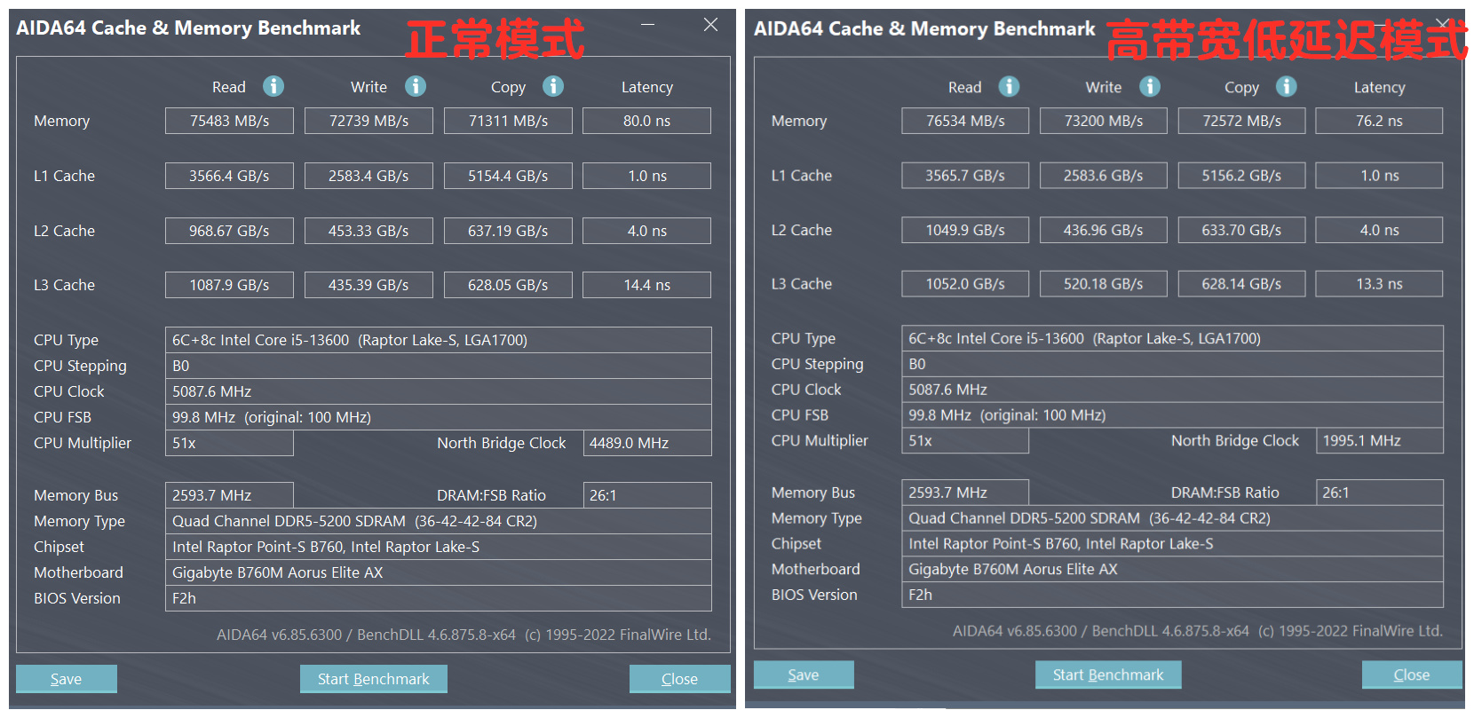Start Benchmark in the right window
The image size is (1474, 718).
point(1108,675)
